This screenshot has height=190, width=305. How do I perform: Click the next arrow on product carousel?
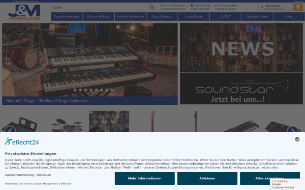pos(293,129)
